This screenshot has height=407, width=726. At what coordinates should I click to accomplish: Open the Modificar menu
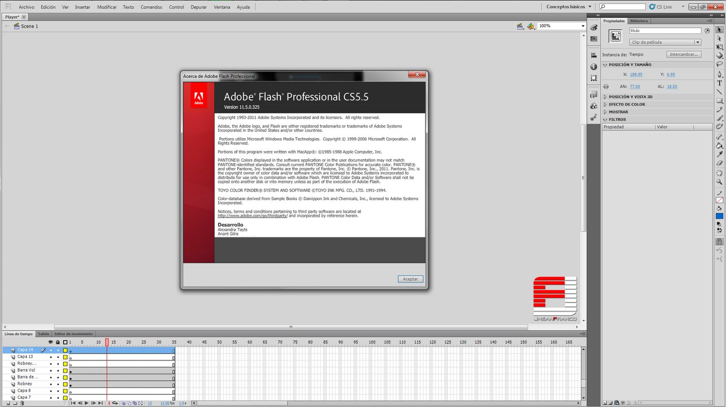pos(107,7)
